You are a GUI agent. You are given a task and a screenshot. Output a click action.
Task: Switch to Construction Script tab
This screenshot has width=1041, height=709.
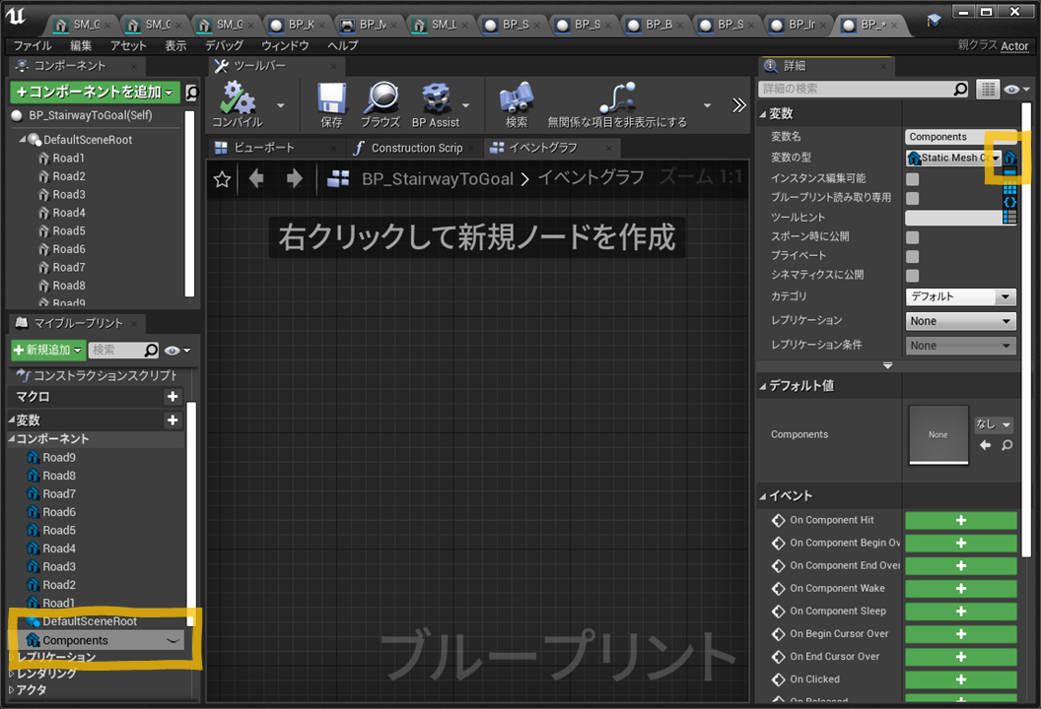416,148
